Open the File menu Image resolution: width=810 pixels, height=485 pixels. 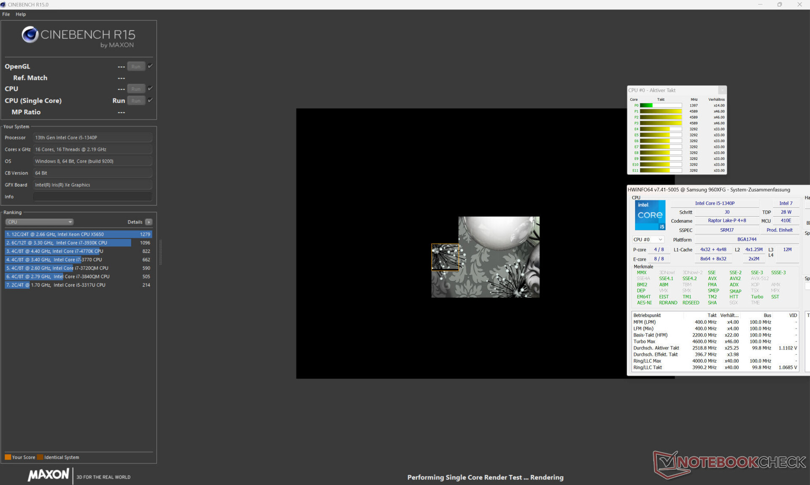coord(6,14)
